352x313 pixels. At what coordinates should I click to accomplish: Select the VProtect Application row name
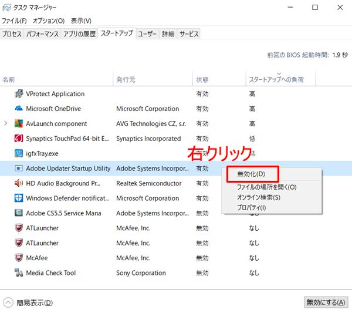pyautogui.click(x=55, y=94)
